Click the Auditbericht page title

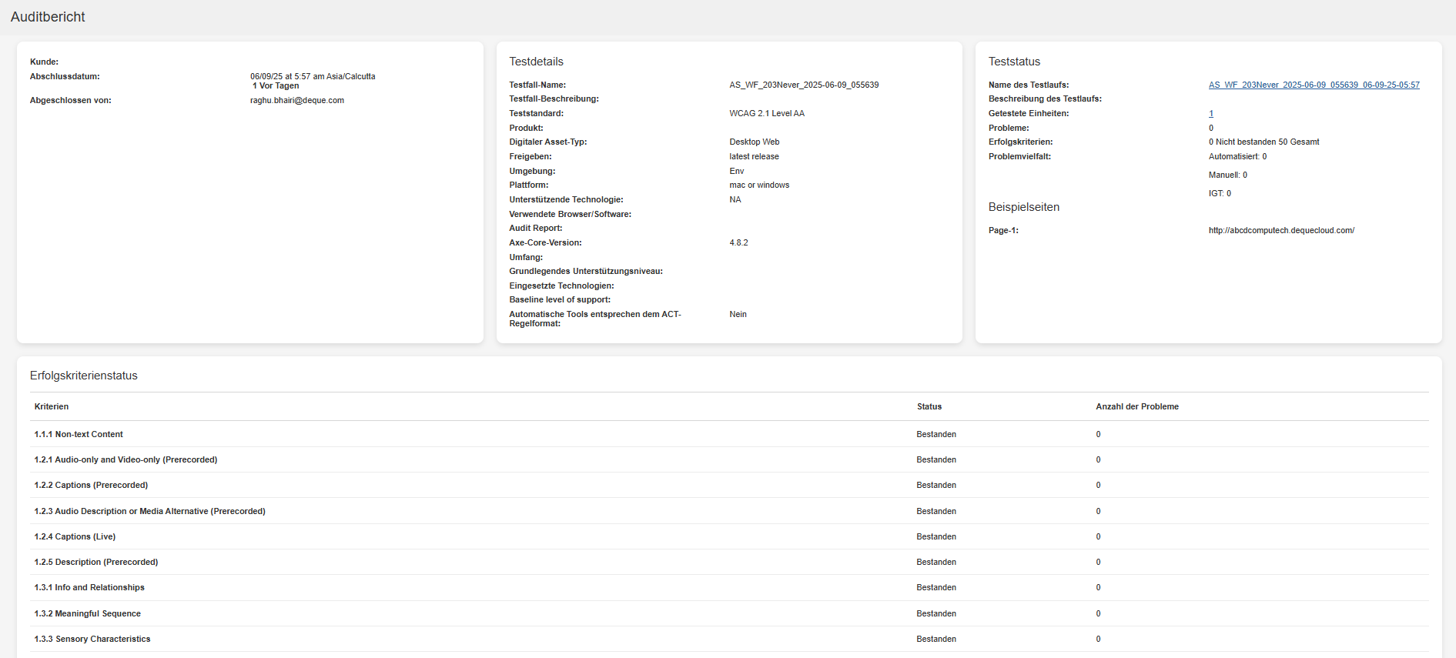click(48, 17)
